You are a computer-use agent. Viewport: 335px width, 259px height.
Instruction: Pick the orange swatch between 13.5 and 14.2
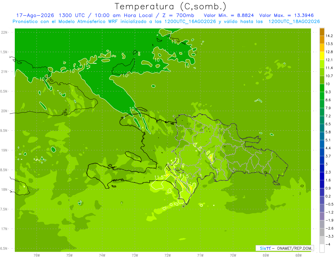tap(322, 40)
